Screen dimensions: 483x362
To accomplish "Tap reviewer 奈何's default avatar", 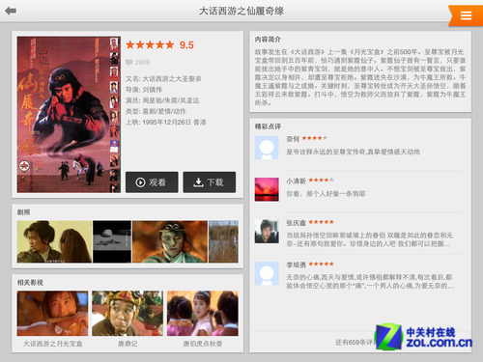I will [267, 148].
